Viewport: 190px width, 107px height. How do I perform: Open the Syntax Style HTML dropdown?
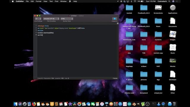tap(67, 19)
